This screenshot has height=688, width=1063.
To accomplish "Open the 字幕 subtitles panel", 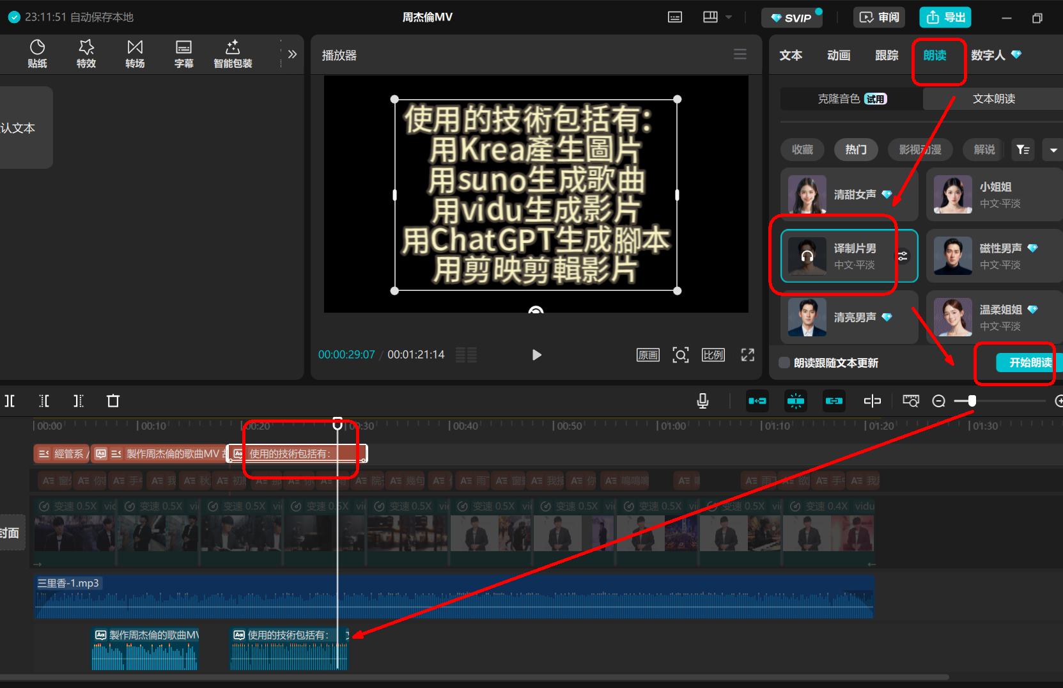I will click(x=183, y=54).
